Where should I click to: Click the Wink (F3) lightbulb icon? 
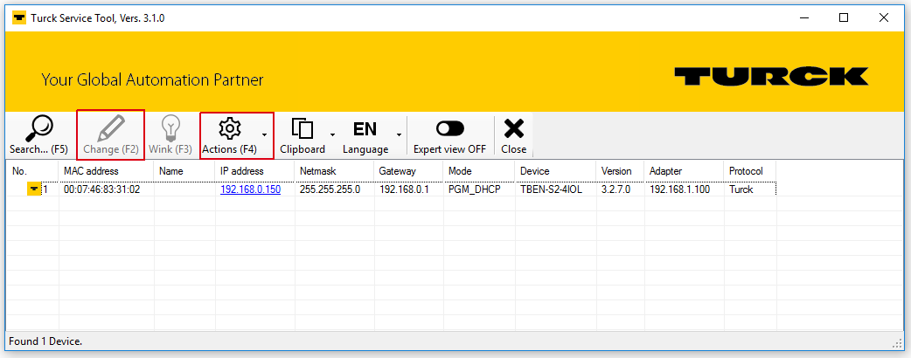click(x=170, y=128)
